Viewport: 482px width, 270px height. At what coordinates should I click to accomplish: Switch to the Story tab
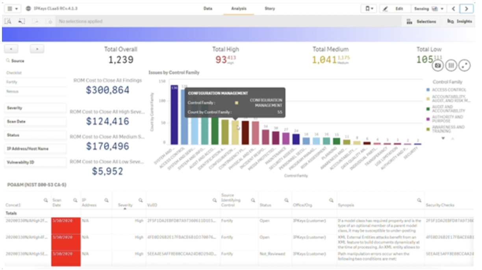coord(270,8)
